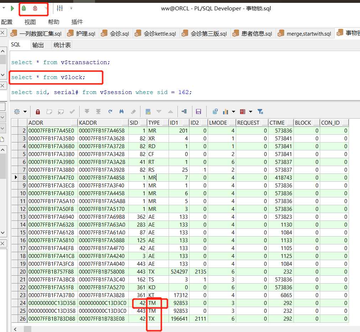Open the 插件 menu
This screenshot has height=332, width=360.
tap(77, 22)
